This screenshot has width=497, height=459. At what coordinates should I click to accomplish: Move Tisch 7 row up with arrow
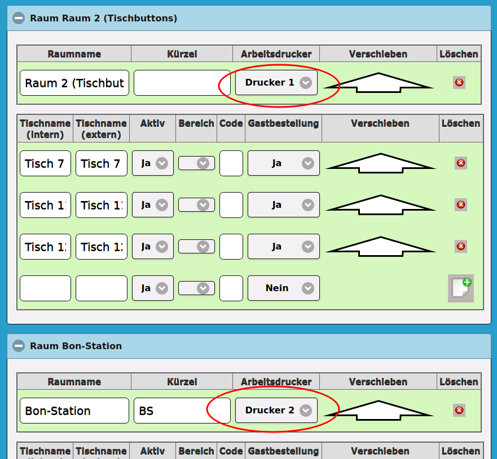(x=380, y=163)
